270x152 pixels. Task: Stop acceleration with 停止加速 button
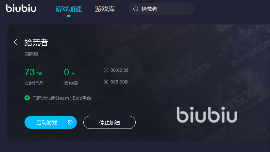click(110, 122)
